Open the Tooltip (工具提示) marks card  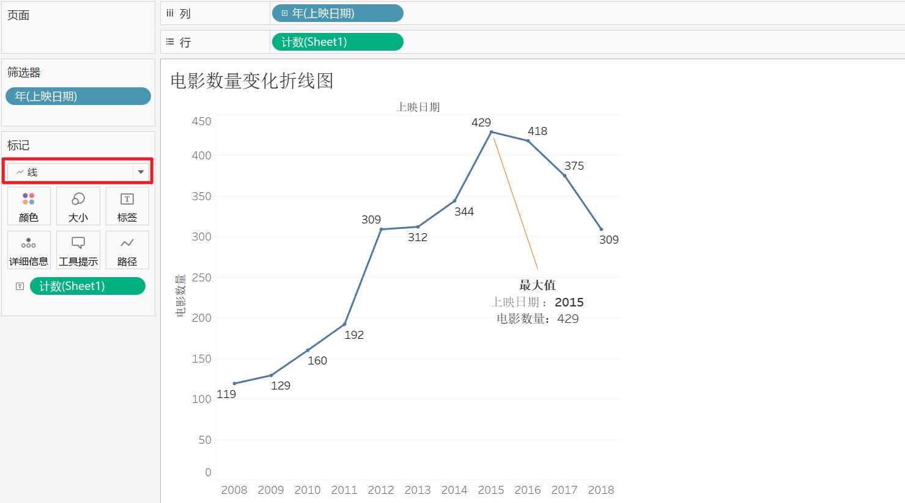(x=78, y=250)
